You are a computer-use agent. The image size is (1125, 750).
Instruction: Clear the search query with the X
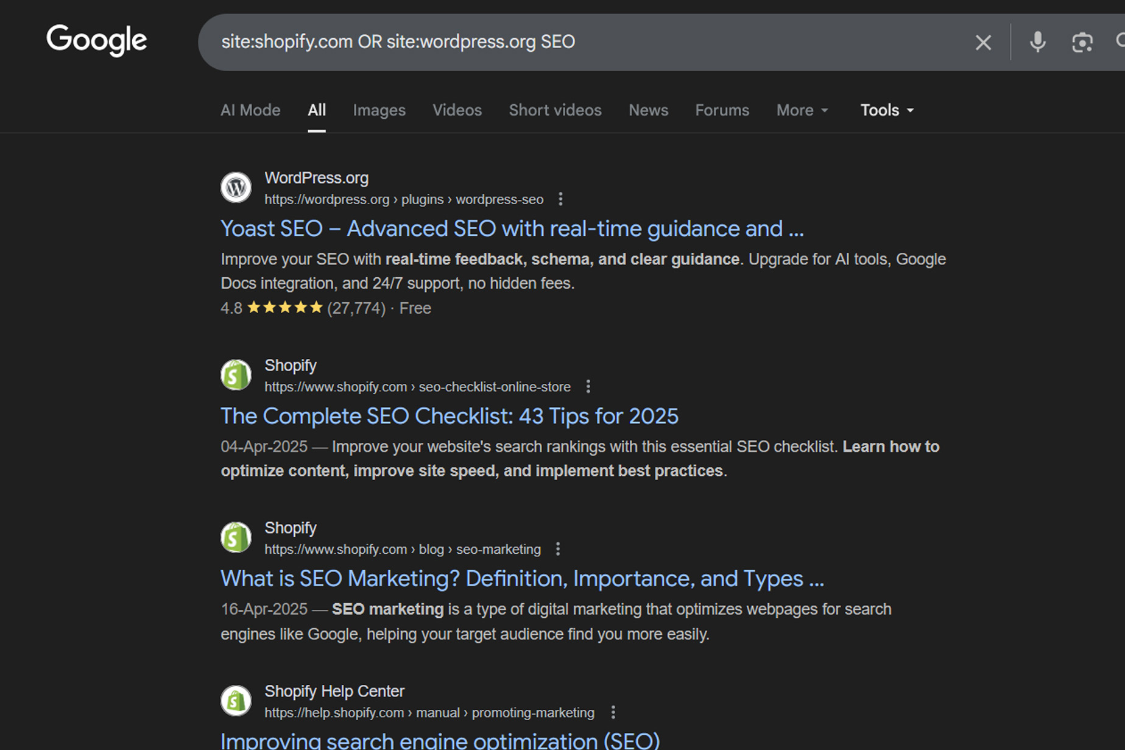982,42
